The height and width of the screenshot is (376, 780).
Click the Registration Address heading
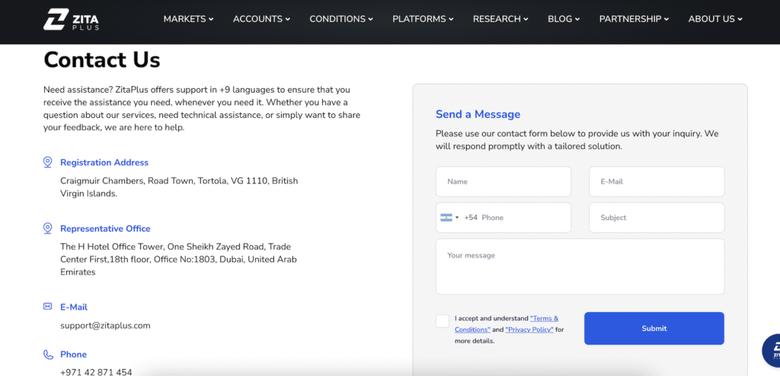coord(104,162)
